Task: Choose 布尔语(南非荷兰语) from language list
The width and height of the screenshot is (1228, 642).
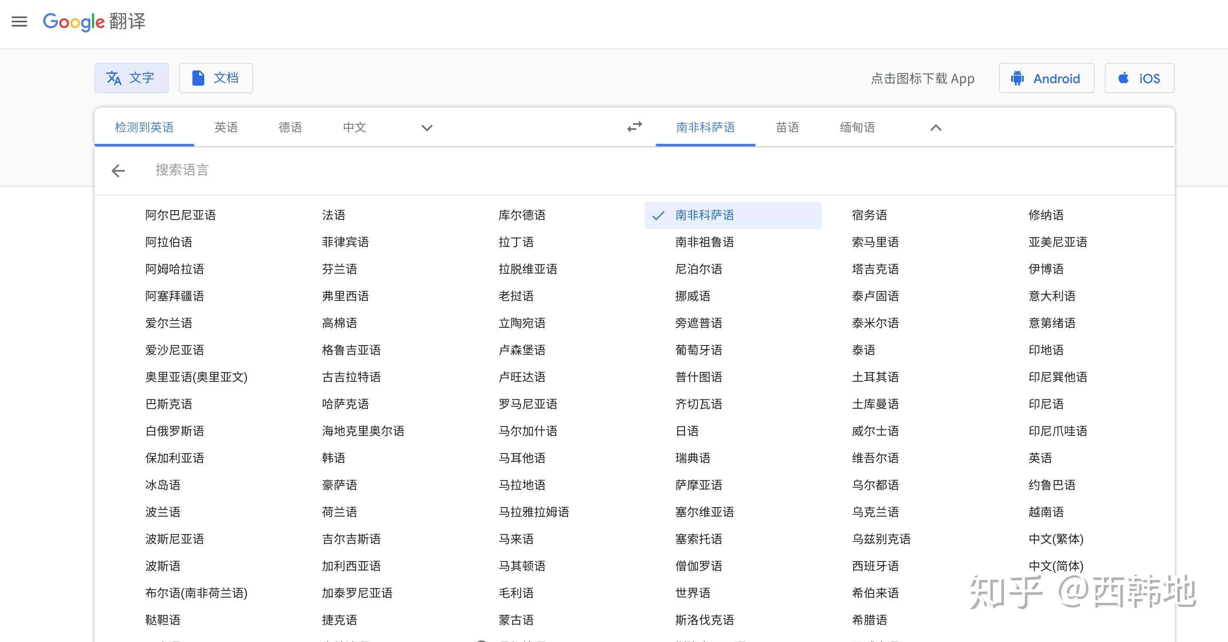Action: [x=196, y=593]
